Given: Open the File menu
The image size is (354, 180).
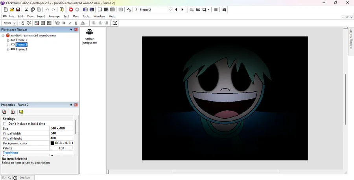Looking at the screenshot, I should (11, 16).
